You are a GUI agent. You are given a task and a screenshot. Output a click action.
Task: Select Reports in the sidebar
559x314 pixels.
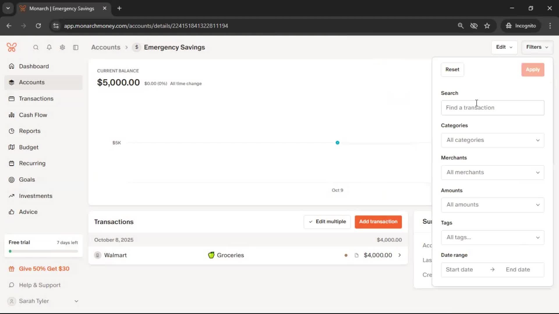[x=30, y=131]
